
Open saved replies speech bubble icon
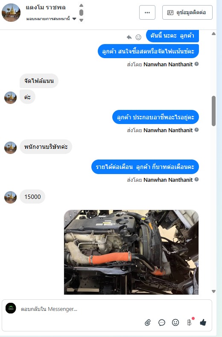(162, 322)
